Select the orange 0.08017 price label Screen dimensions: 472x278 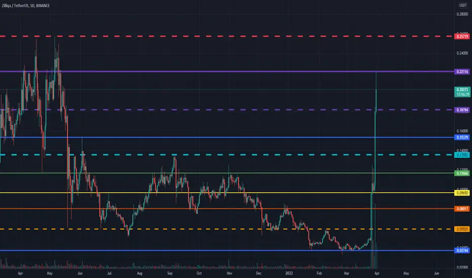tap(462, 209)
